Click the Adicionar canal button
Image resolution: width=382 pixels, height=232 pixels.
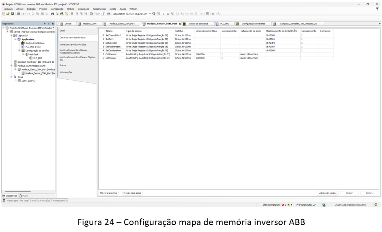327,193
